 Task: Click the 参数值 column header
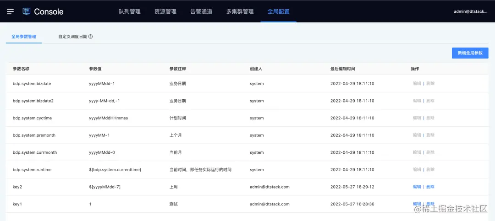pyautogui.click(x=95, y=69)
